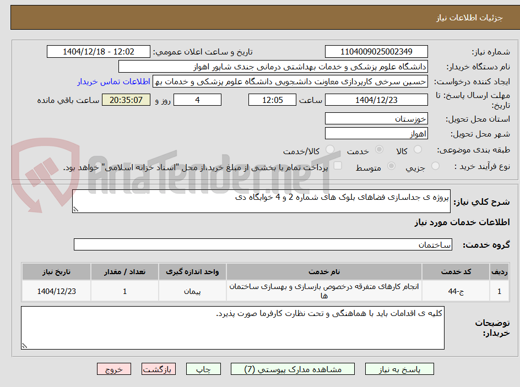Click the جزئیات اطلاعات نیاز page header
Screen dimensions: 520x387
coord(469,18)
